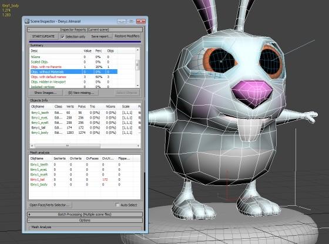Viewport: 329px width, 244px height.
Task: Collapse the Options rollout
Action: 85,221
